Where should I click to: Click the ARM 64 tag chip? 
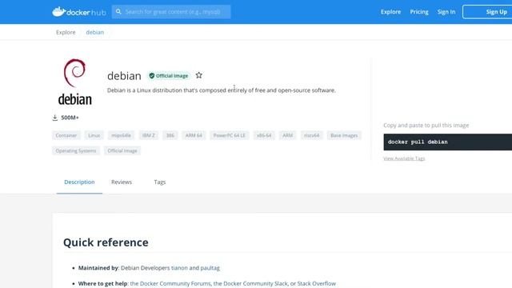194,135
